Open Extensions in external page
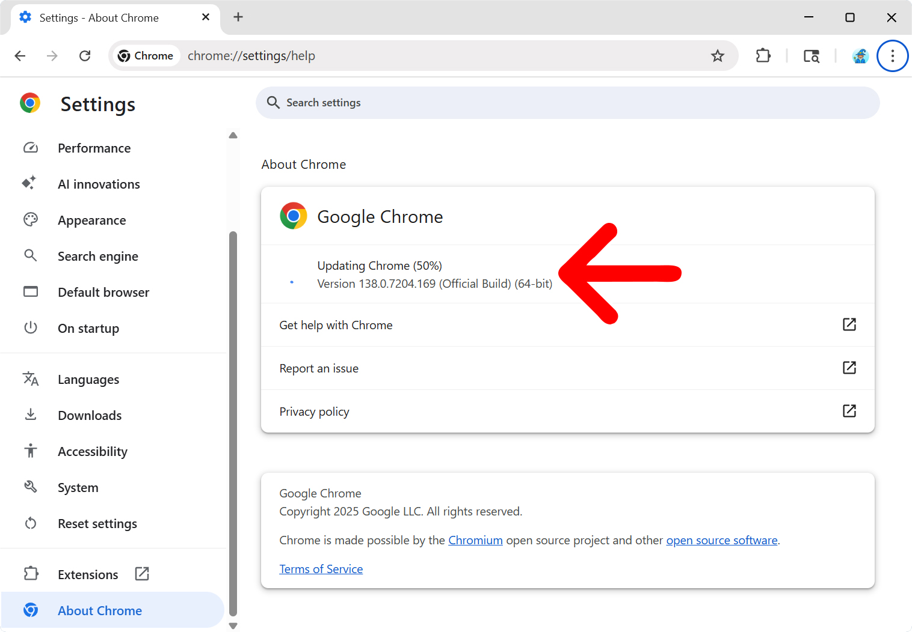Image resolution: width=912 pixels, height=632 pixels. (88, 575)
